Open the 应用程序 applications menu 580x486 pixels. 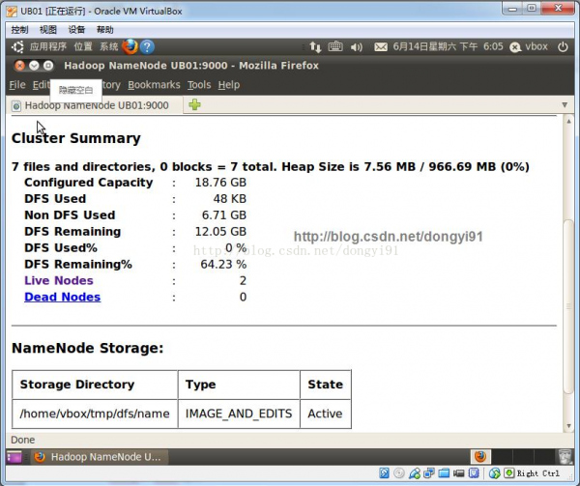[48, 47]
